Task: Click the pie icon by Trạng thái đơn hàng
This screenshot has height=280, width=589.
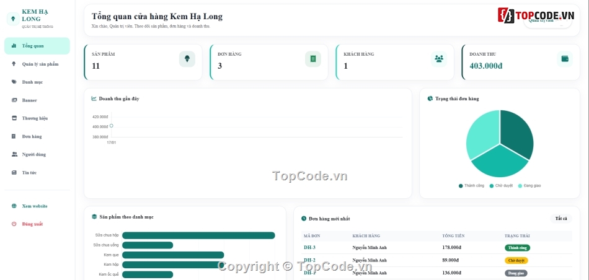Action: pos(430,98)
